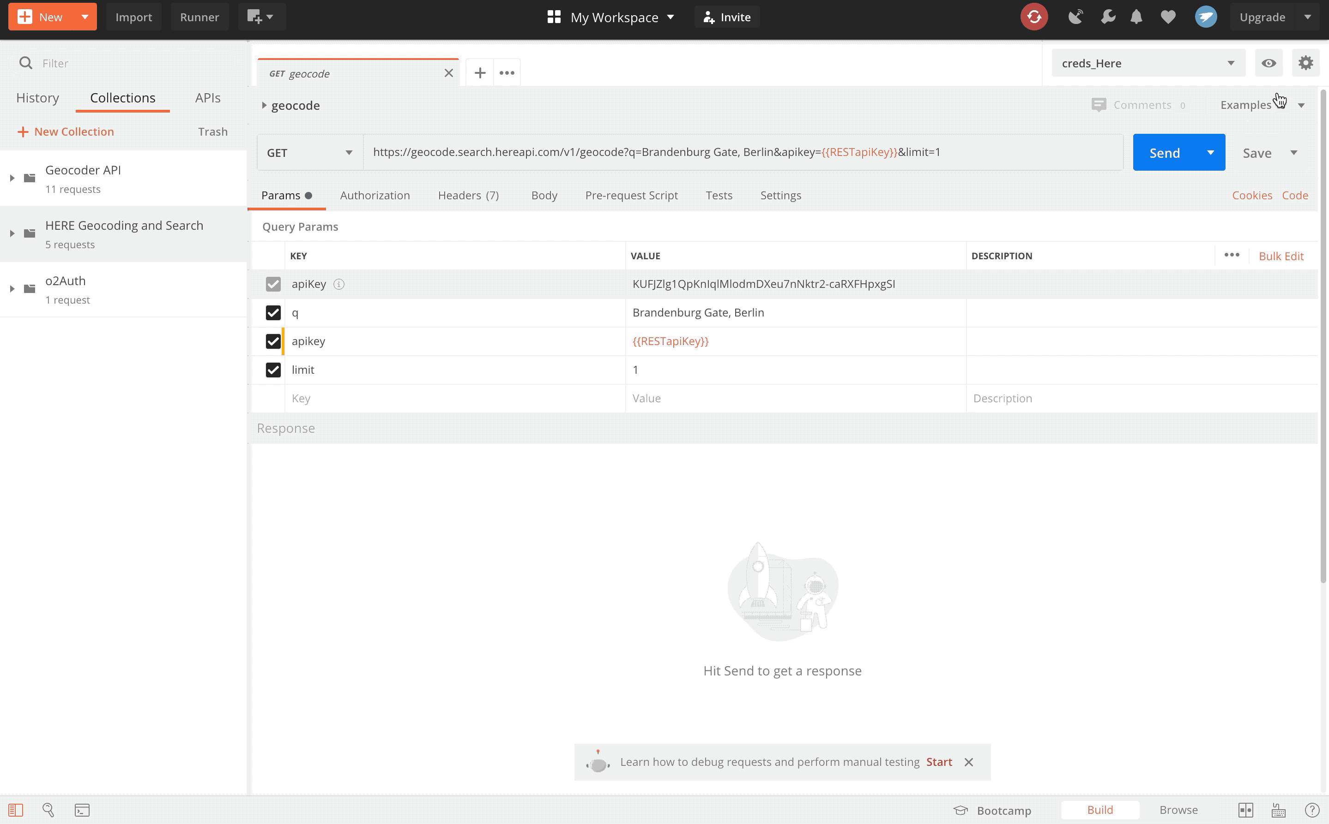Click the Import button
This screenshot has width=1329, height=824.
(x=133, y=17)
